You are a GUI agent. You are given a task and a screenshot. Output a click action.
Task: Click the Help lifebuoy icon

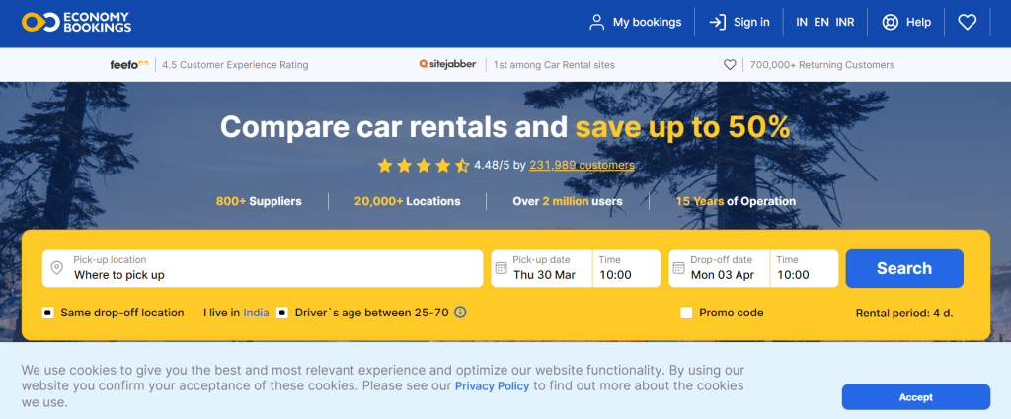(890, 22)
